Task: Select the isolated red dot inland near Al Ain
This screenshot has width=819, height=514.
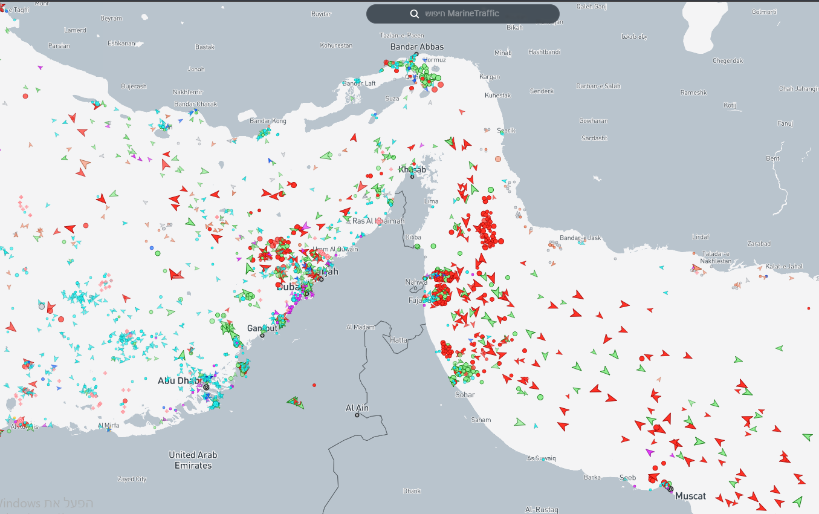Action: tap(314, 385)
